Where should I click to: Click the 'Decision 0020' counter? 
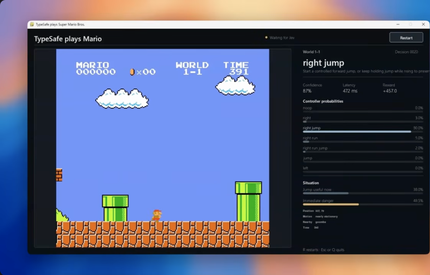(406, 52)
